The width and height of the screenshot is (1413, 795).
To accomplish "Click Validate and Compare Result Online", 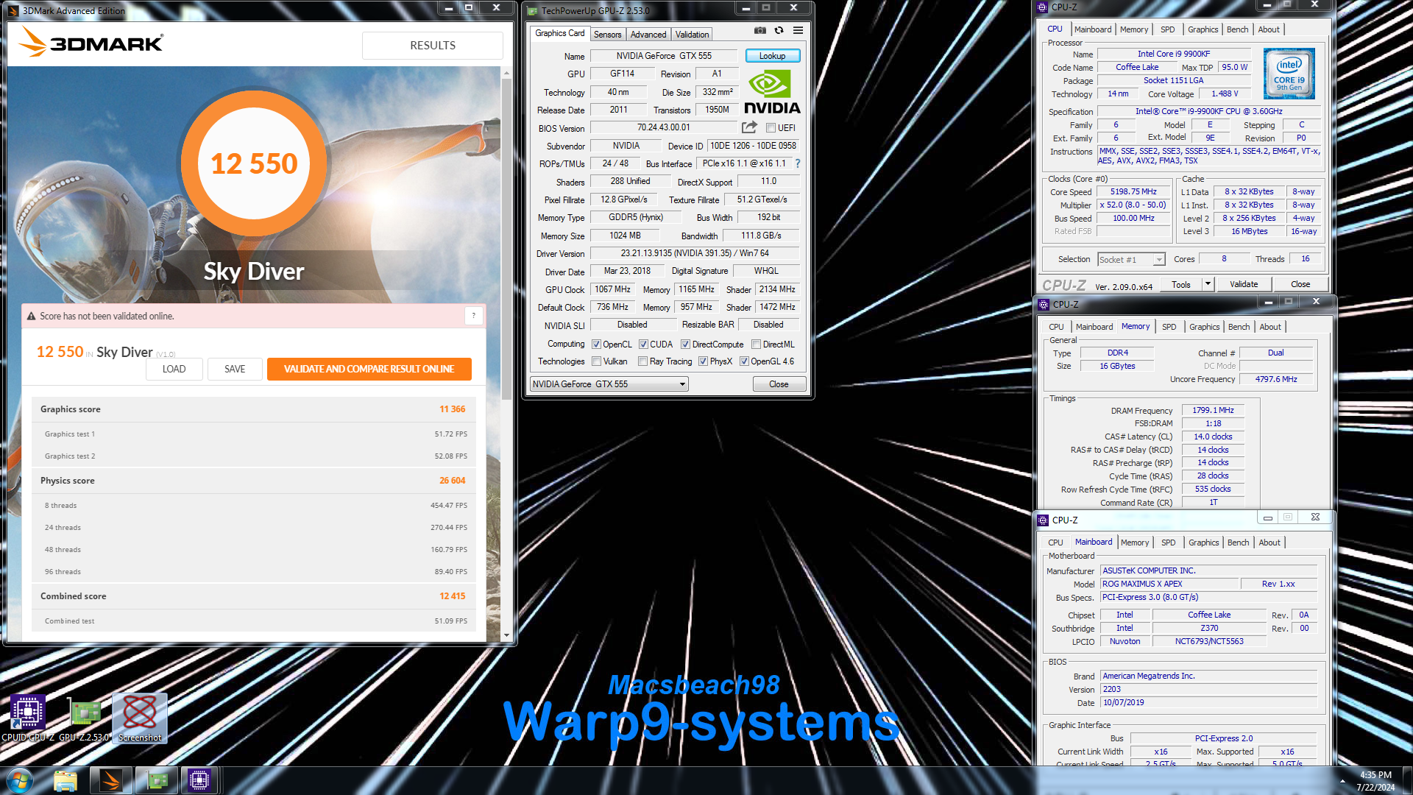I will coord(369,369).
